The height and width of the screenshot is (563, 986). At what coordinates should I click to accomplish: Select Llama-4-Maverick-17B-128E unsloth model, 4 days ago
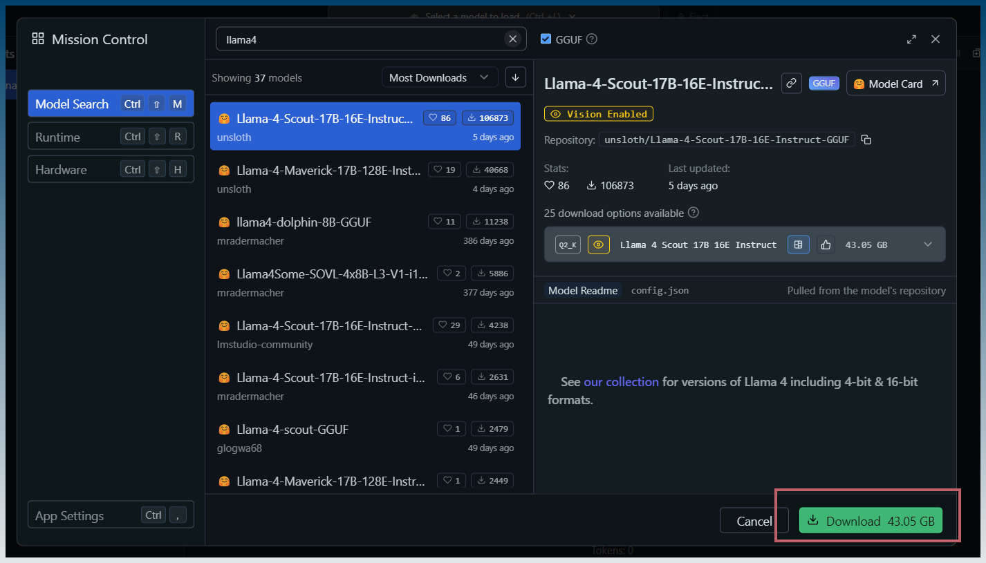point(365,178)
